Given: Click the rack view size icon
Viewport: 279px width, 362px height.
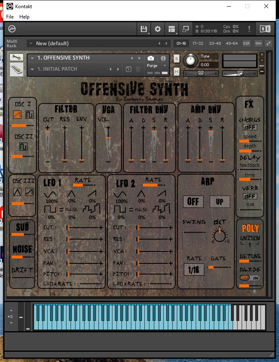Looking at the screenshot, I should click(x=185, y=29).
